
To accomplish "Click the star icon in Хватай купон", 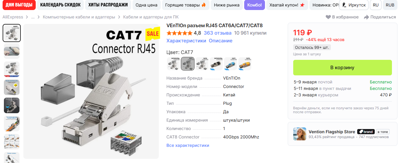I will [302, 5].
